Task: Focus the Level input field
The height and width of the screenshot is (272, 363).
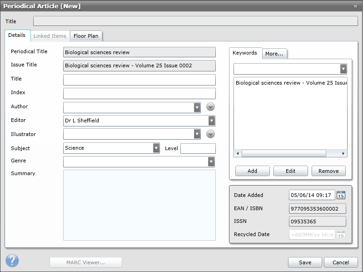Action: 198,148
